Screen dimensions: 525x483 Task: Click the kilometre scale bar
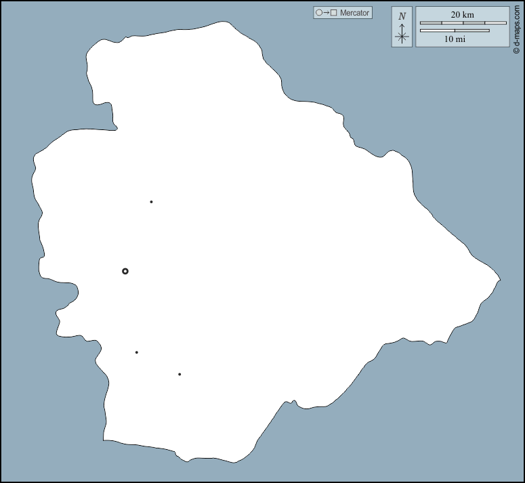click(463, 23)
